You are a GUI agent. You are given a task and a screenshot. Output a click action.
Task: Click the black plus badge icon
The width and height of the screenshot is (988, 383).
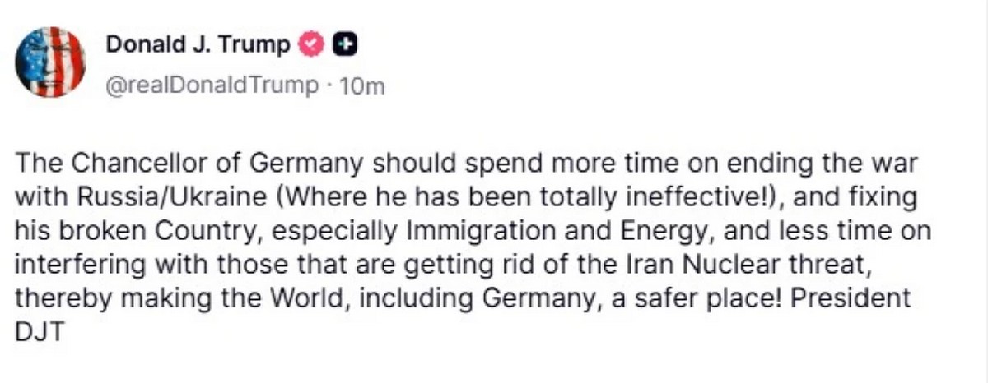click(344, 44)
